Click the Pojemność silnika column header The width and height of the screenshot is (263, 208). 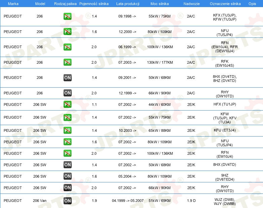point(94,3)
